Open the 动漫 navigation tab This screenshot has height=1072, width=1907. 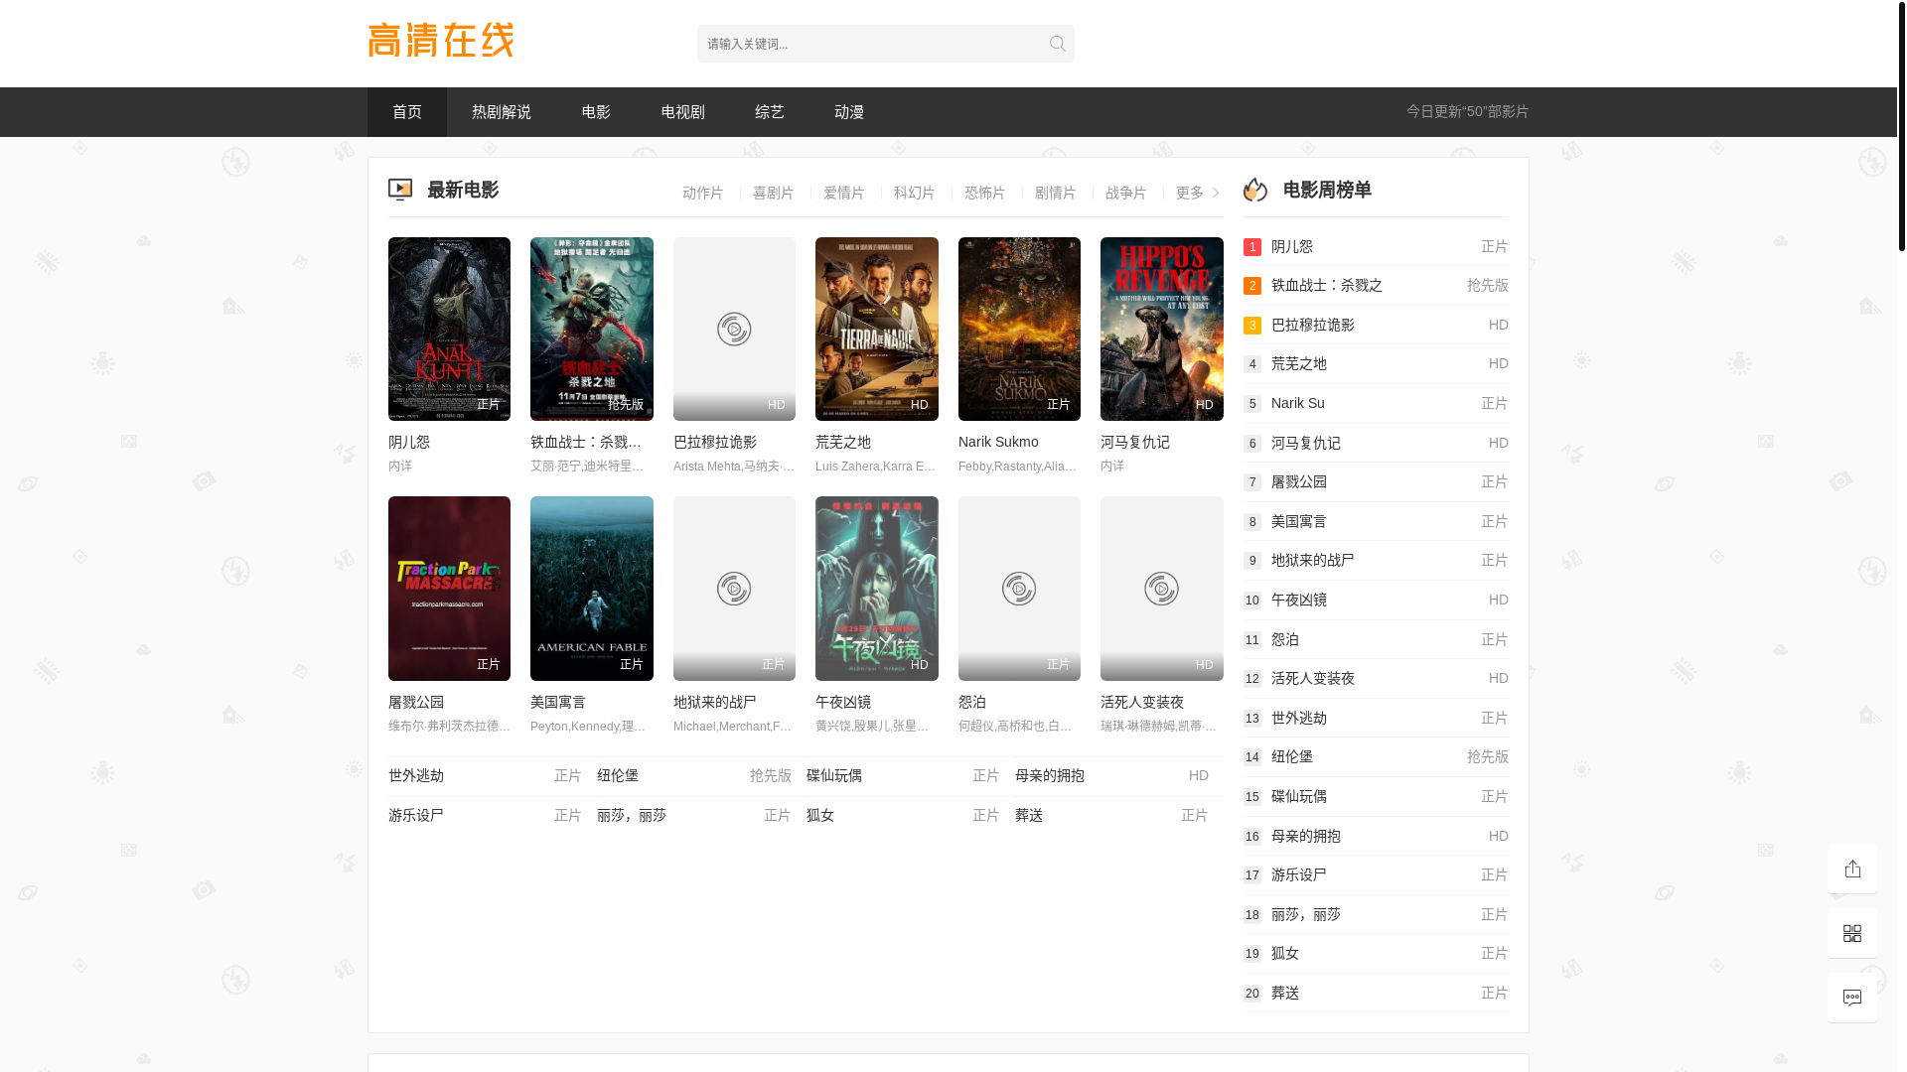tap(849, 112)
